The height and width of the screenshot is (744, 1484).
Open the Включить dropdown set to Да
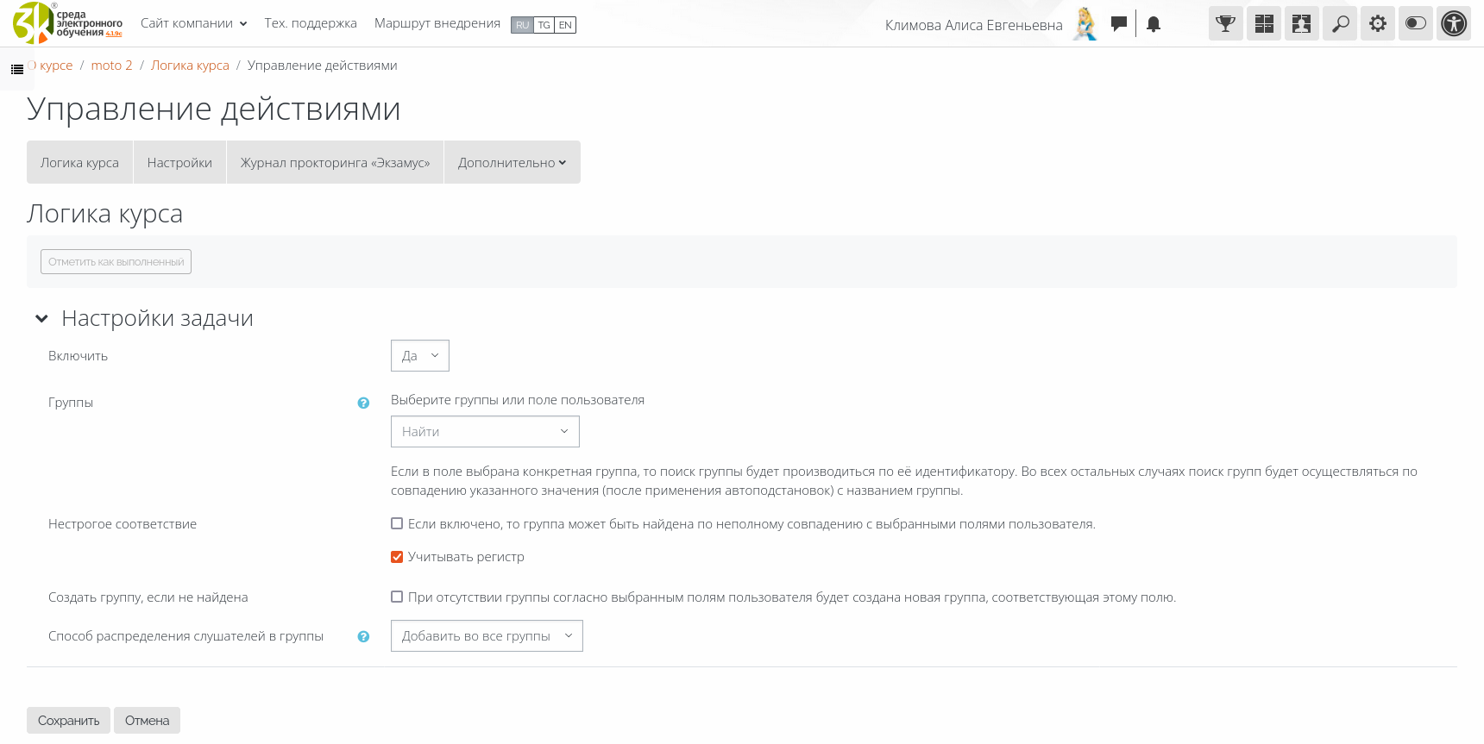click(419, 356)
